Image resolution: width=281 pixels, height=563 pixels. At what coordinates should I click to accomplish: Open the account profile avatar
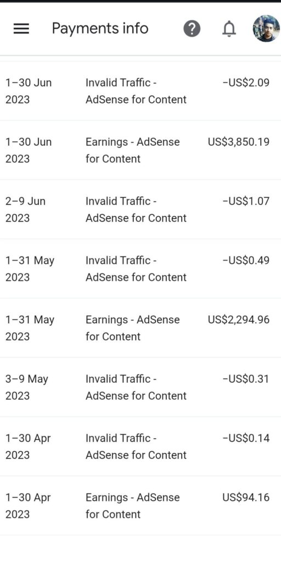pyautogui.click(x=266, y=29)
